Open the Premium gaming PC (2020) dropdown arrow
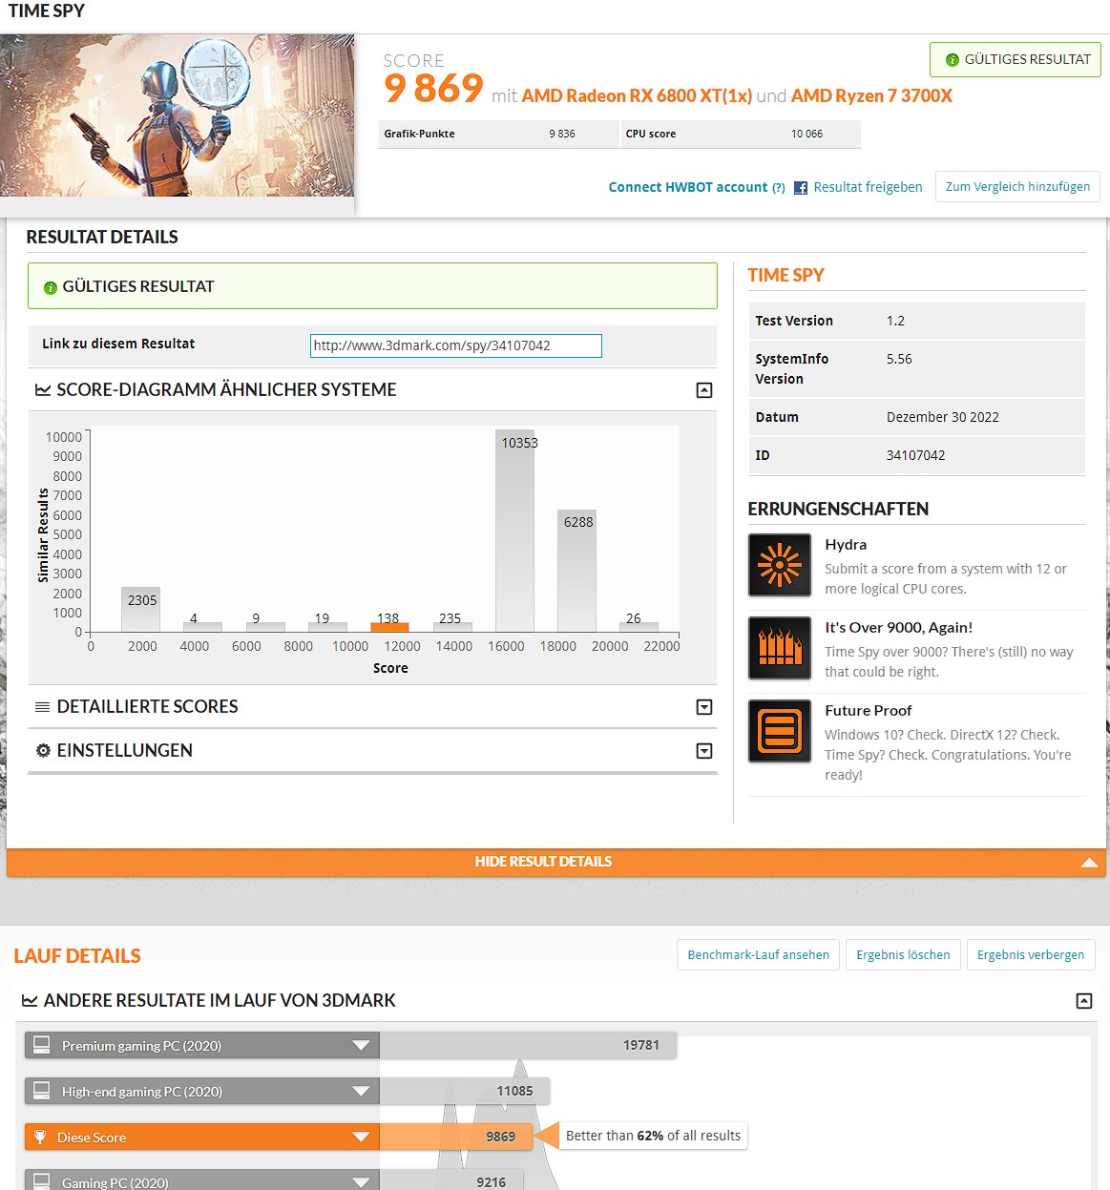 click(361, 1045)
